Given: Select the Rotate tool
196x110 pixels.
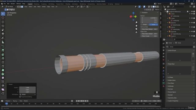Looking at the screenshot, I should tap(3, 26).
